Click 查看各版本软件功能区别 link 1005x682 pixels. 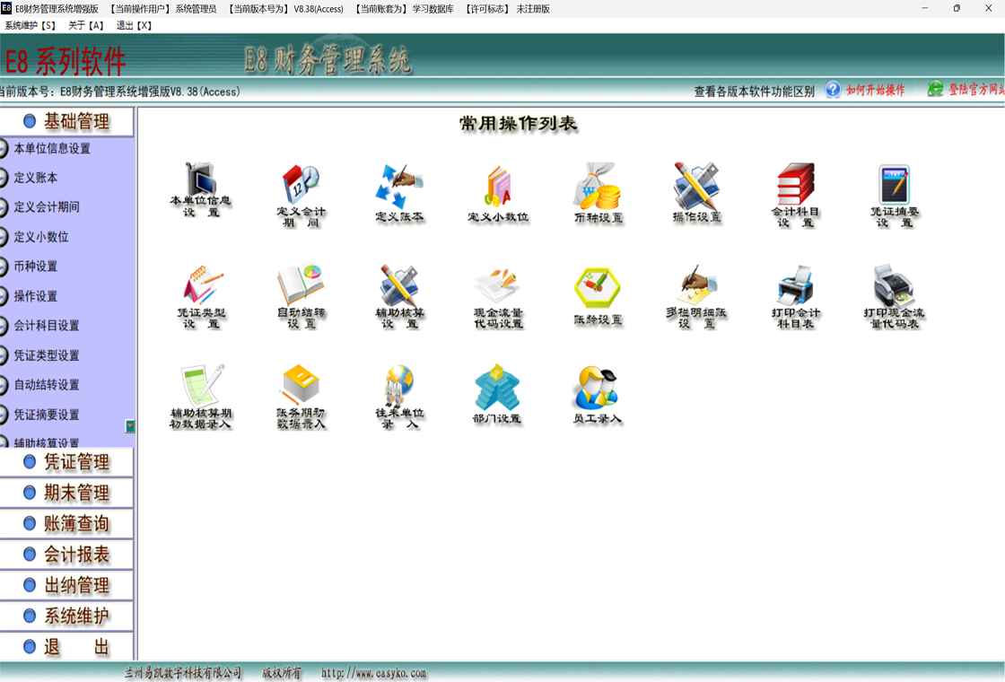pos(754,91)
